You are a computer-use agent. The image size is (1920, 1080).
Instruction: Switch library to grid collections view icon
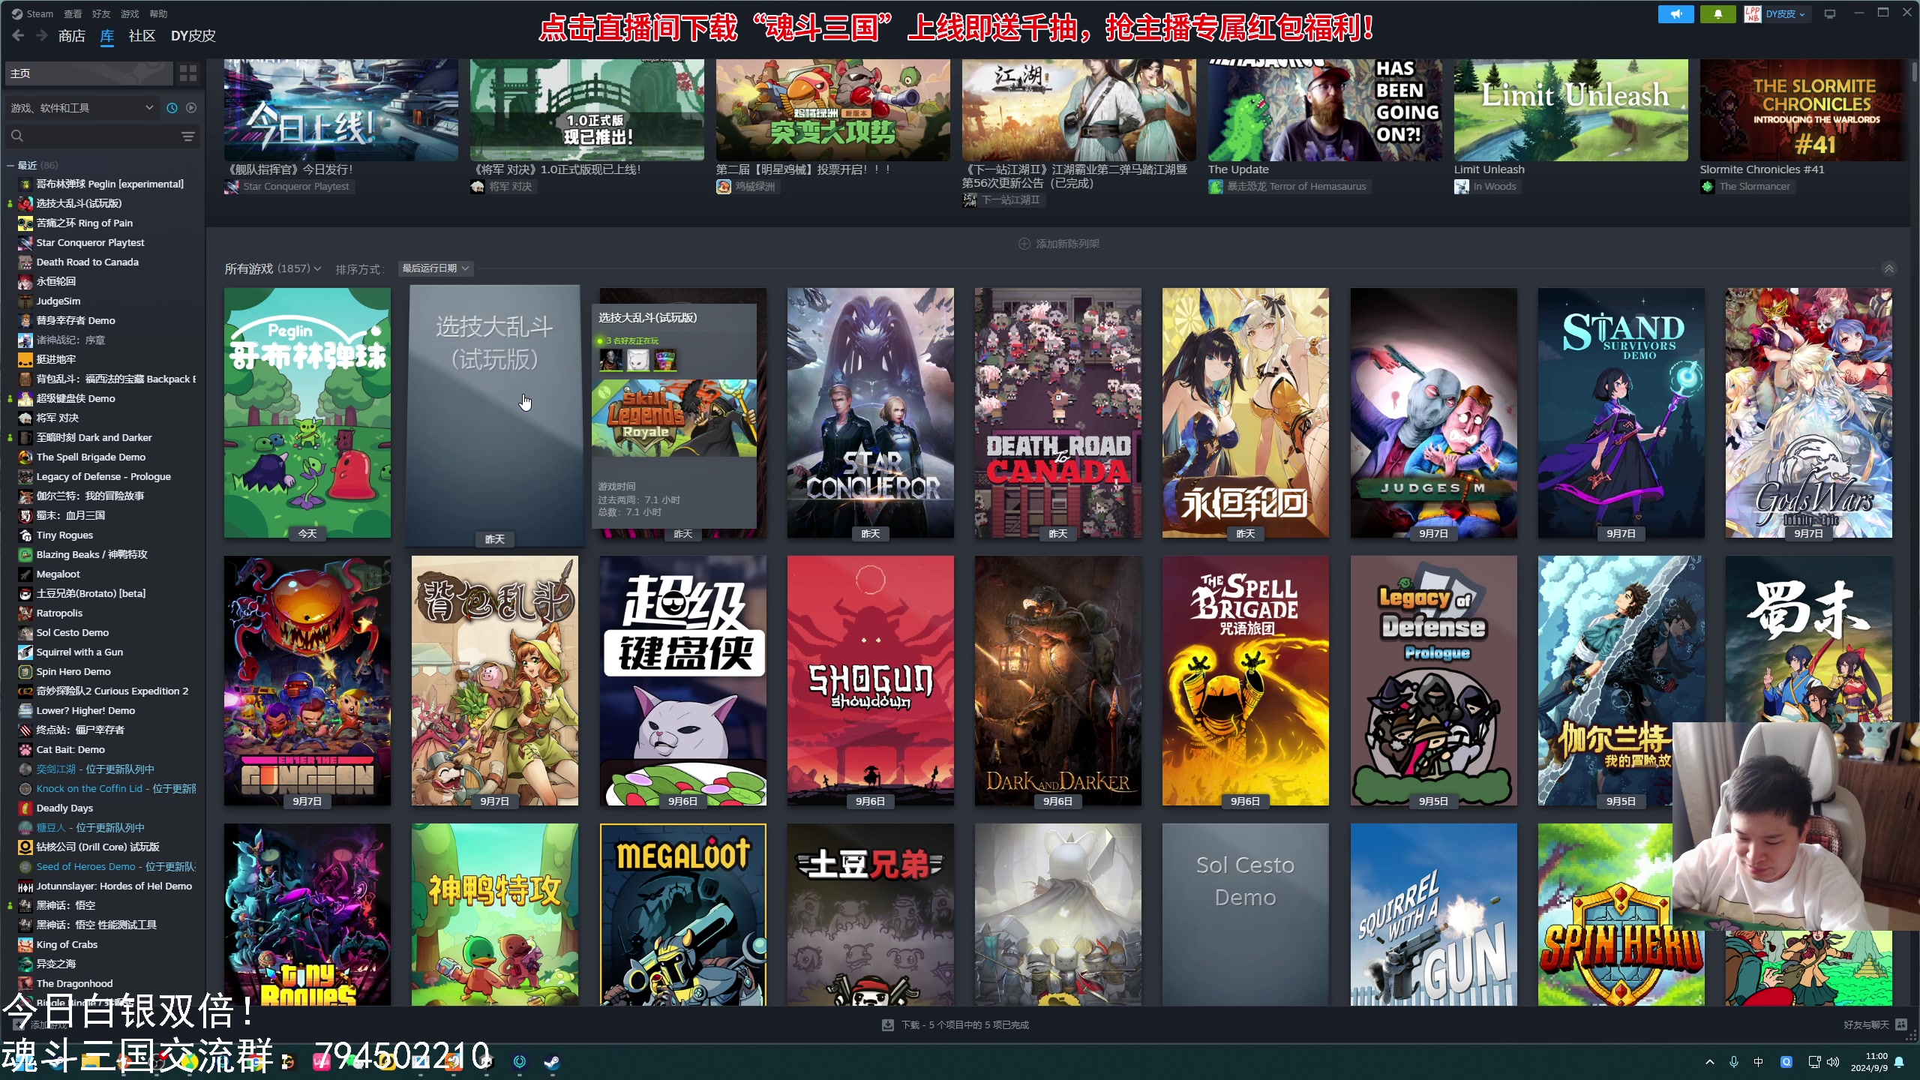point(188,73)
